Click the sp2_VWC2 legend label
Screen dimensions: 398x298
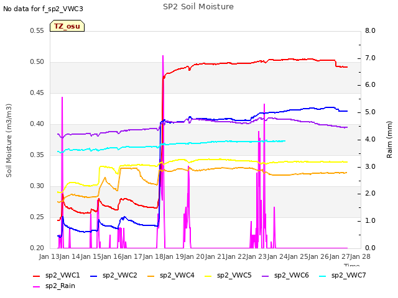pyautogui.click(x=120, y=275)
